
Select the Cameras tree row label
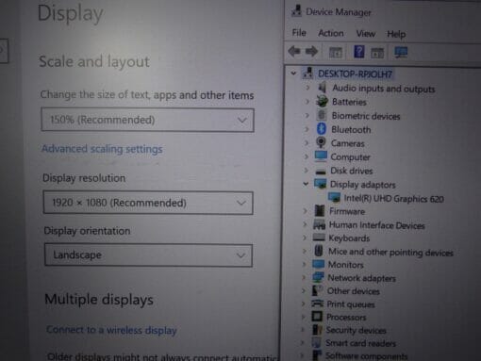[x=348, y=143]
